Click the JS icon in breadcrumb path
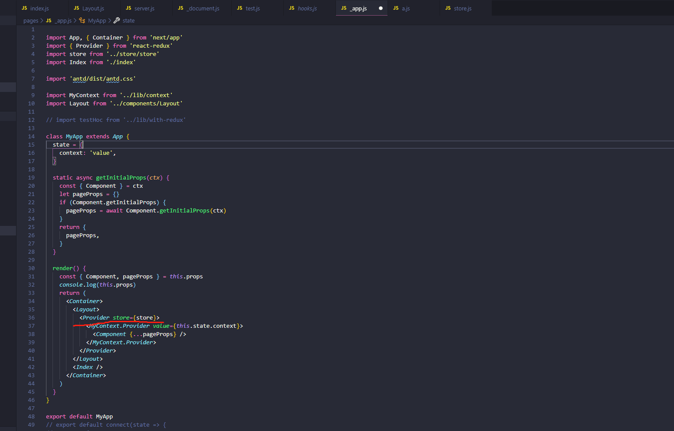 (49, 21)
